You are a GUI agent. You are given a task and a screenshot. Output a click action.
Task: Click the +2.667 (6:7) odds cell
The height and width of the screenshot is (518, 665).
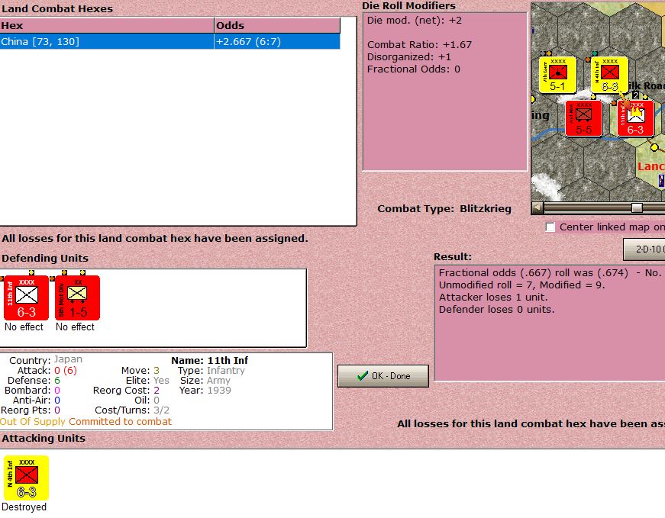click(x=277, y=41)
